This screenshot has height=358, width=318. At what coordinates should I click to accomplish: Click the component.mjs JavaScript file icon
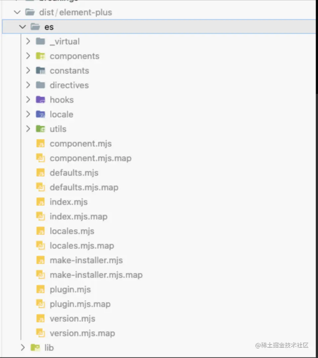pyautogui.click(x=40, y=144)
